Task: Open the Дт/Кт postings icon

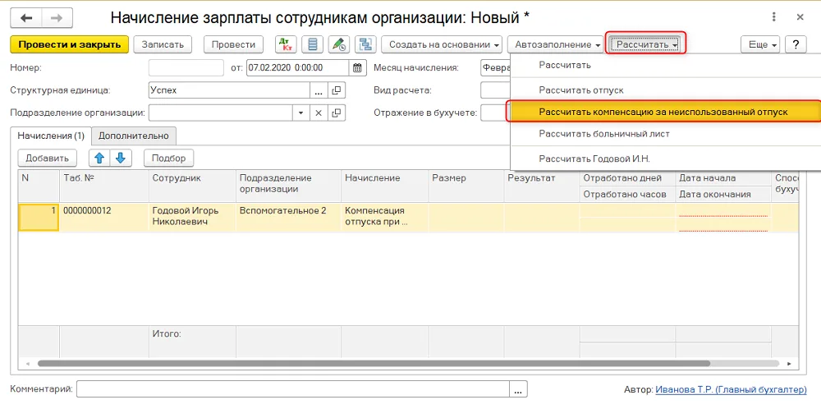Action: click(286, 44)
